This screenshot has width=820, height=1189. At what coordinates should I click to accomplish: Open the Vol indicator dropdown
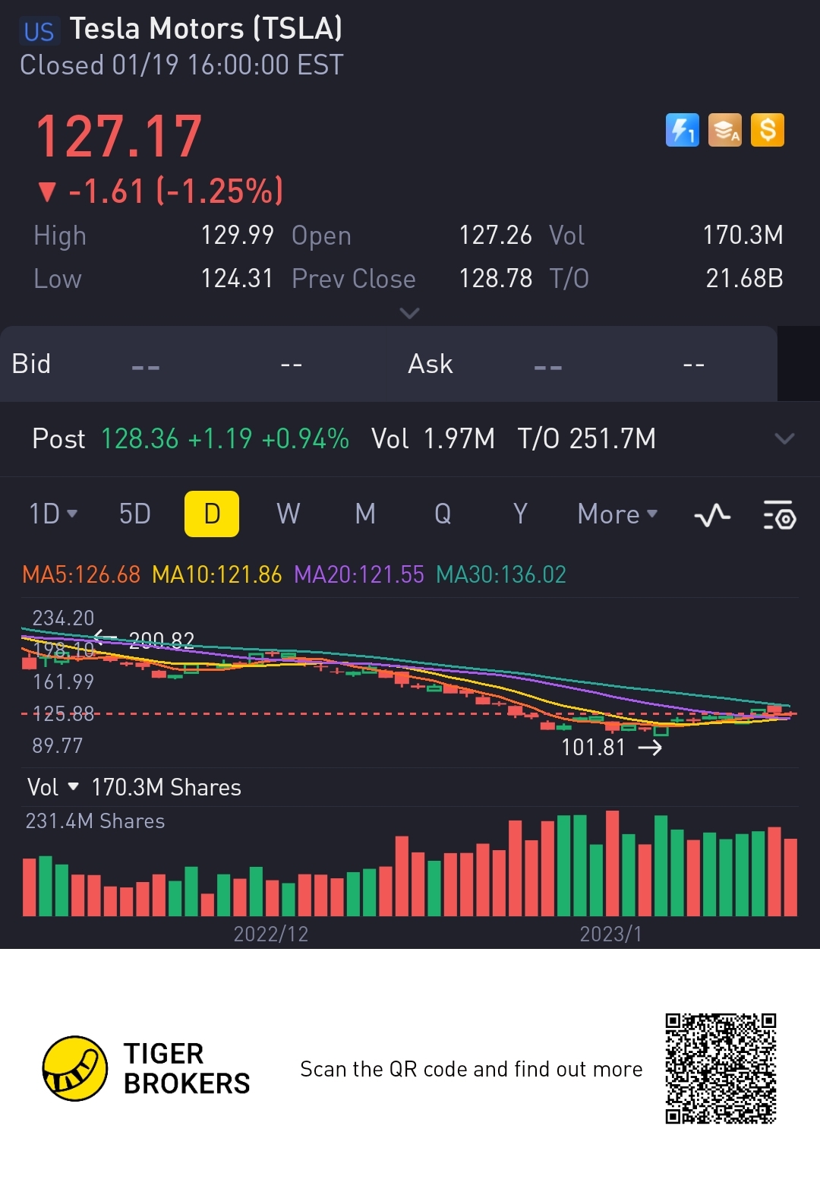pyautogui.click(x=53, y=787)
